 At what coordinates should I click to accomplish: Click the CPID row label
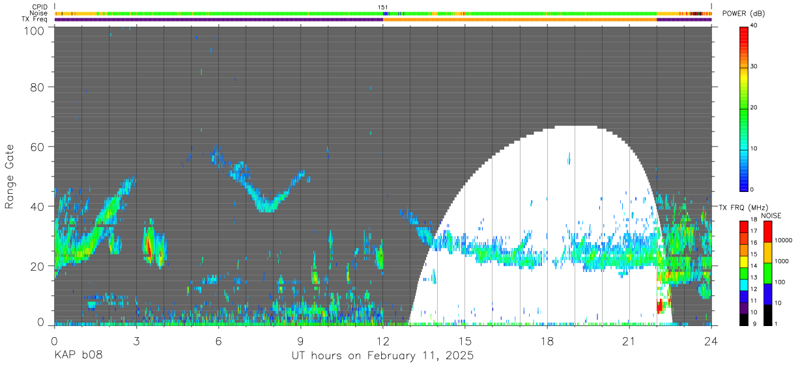[41, 7]
